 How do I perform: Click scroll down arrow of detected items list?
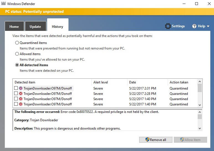click(x=200, y=105)
